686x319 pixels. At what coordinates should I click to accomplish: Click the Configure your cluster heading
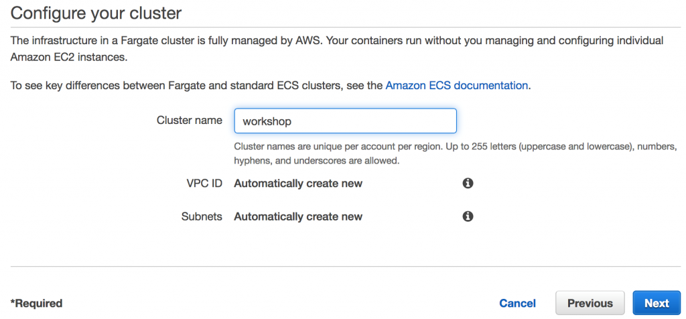point(96,13)
